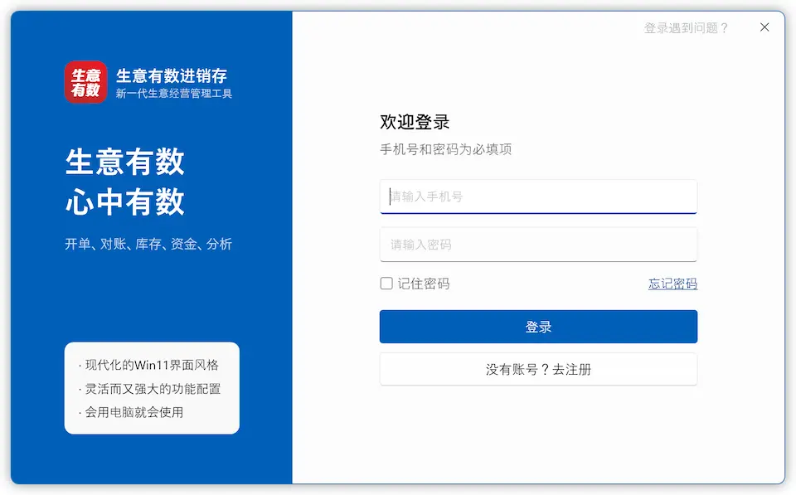
Task: Open the 登录遇到问题？ help link
Action: [x=686, y=28]
